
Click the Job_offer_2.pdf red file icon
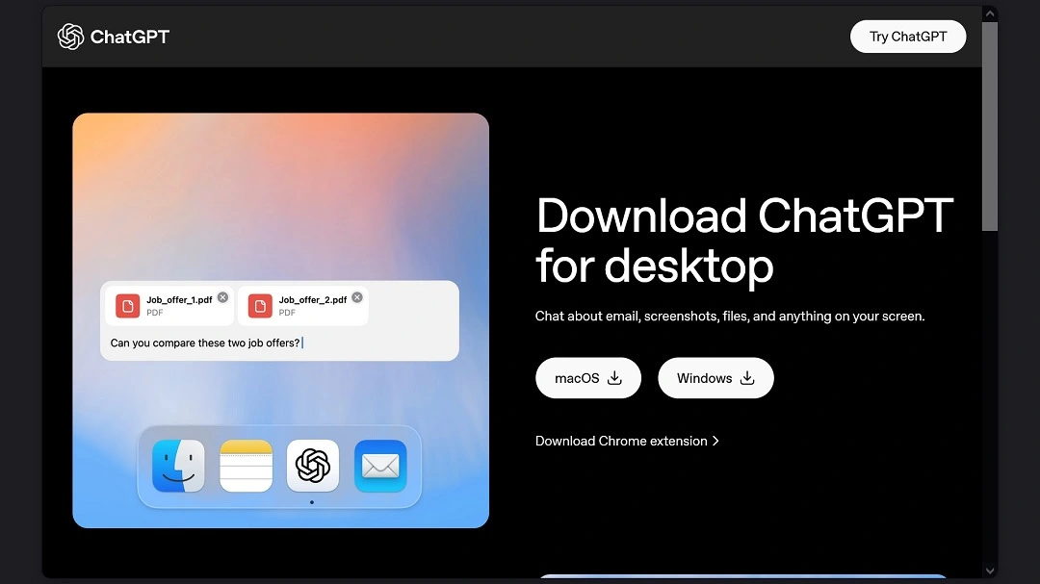pos(260,306)
